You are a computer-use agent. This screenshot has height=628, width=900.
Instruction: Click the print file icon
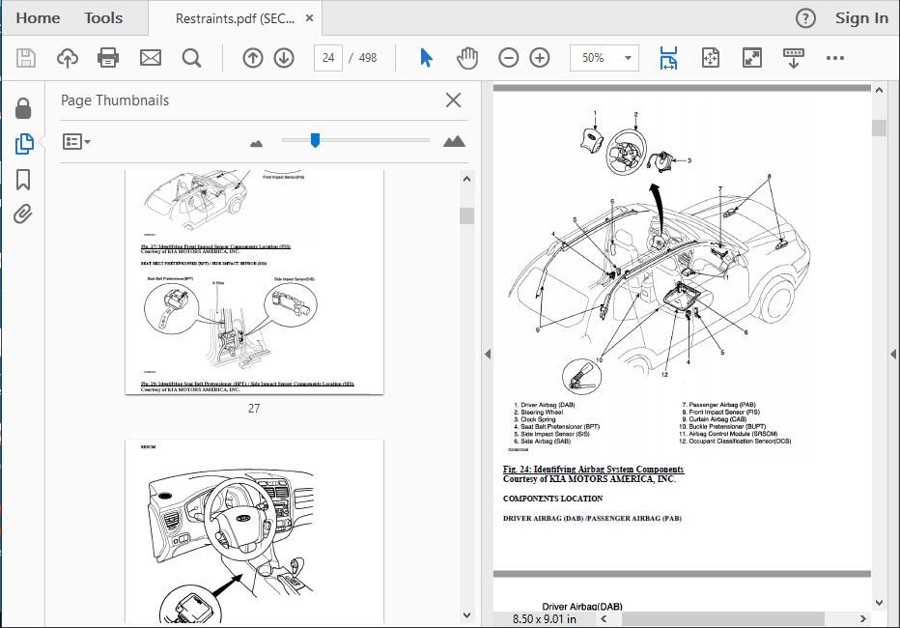pyautogui.click(x=108, y=58)
